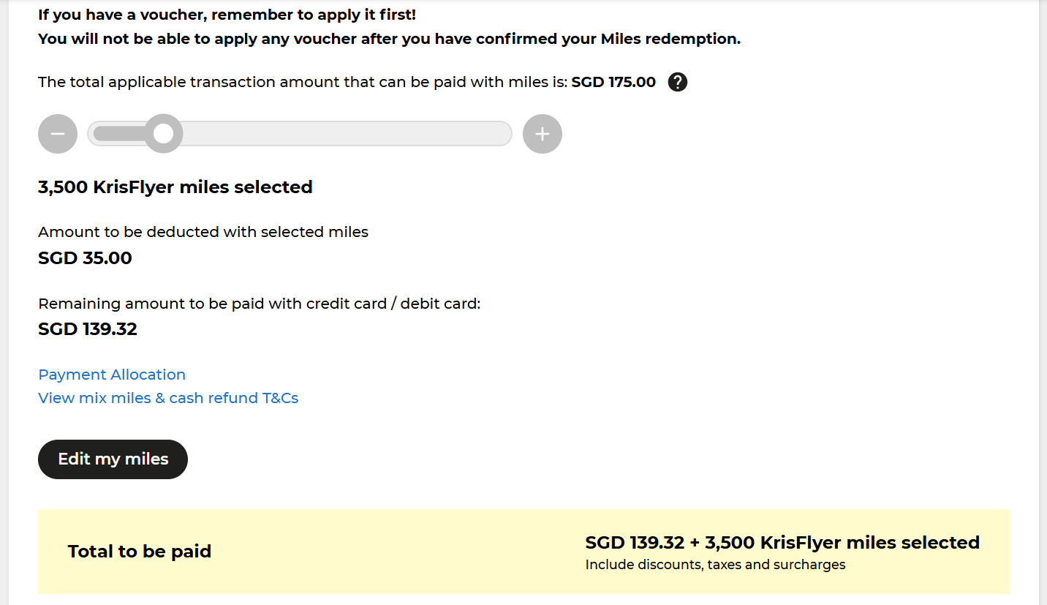This screenshot has width=1047, height=605.
Task: View mix miles & cash refund T&Cs
Action: coord(168,397)
